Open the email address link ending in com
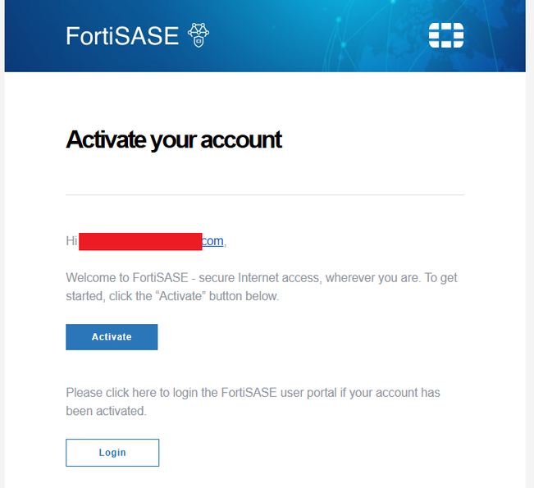The height and width of the screenshot is (488, 534). [212, 241]
